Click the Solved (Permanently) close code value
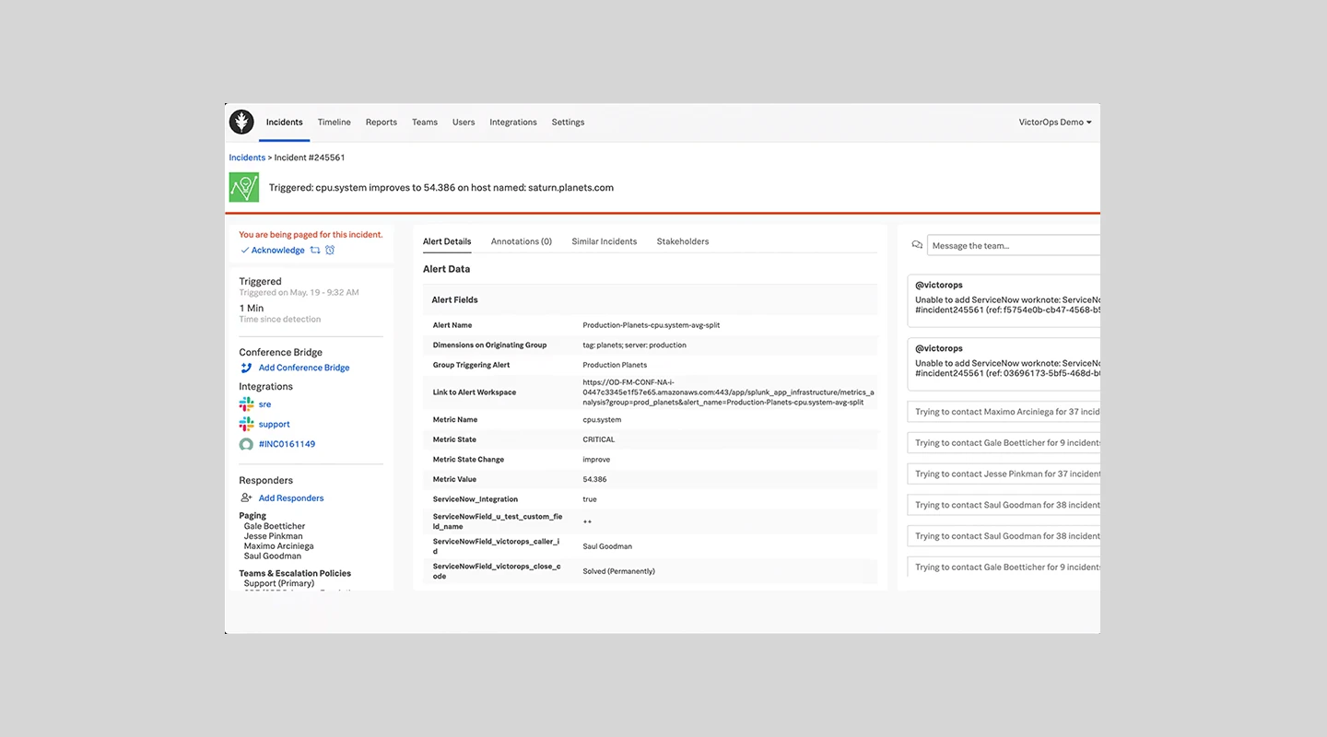 [x=619, y=571]
